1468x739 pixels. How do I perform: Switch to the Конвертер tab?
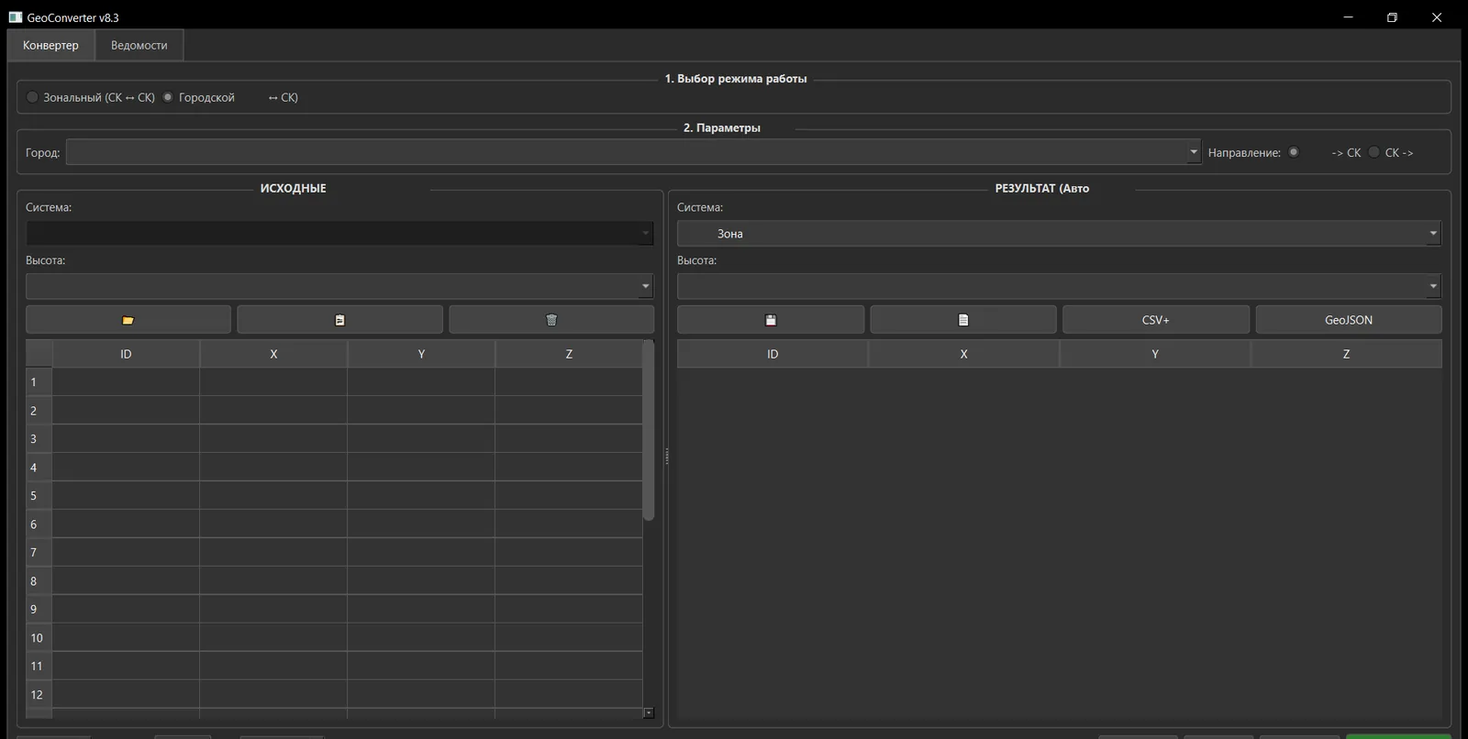pyautogui.click(x=50, y=45)
